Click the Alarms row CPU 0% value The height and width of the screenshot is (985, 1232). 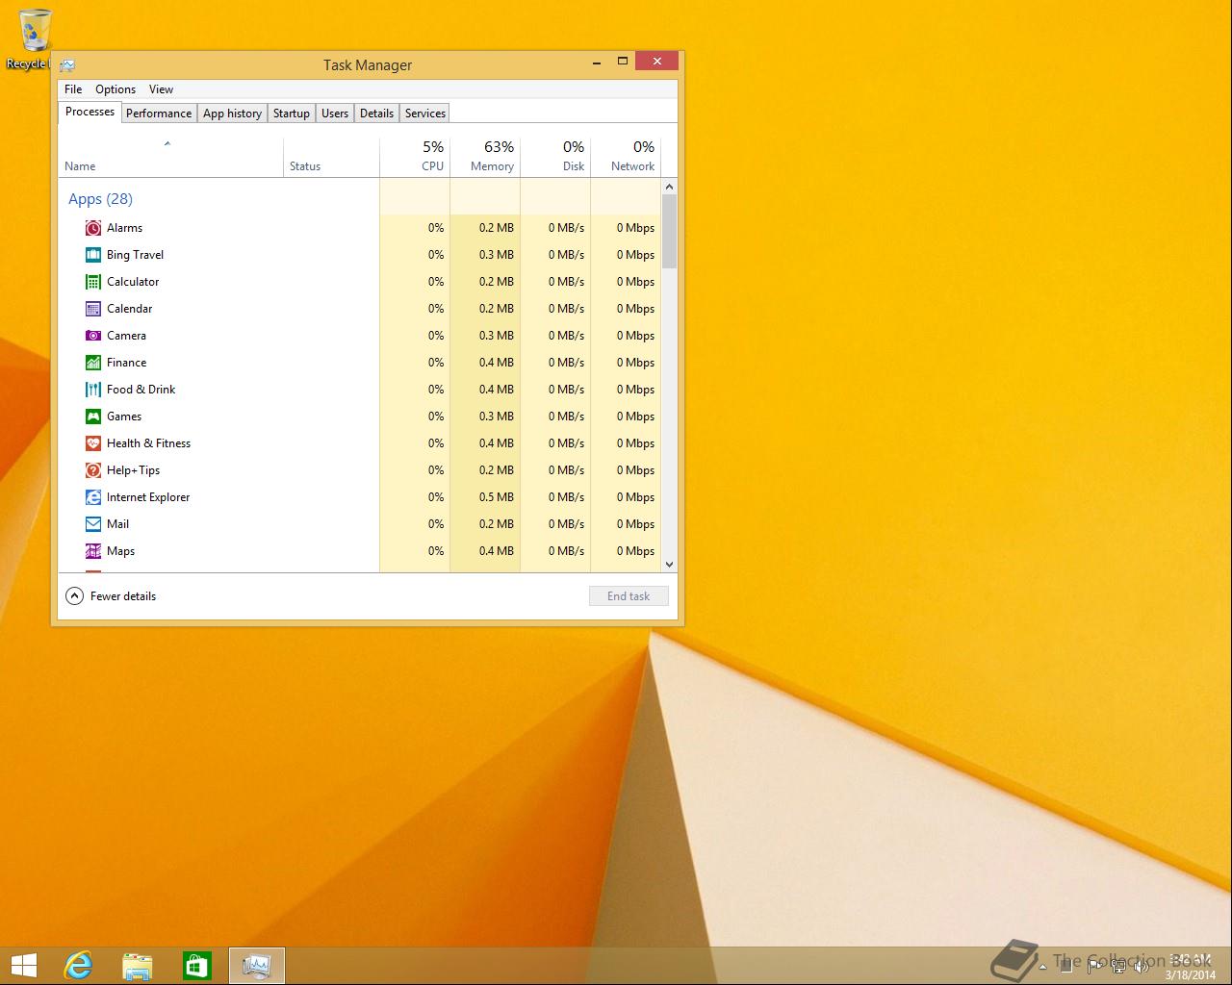(436, 228)
